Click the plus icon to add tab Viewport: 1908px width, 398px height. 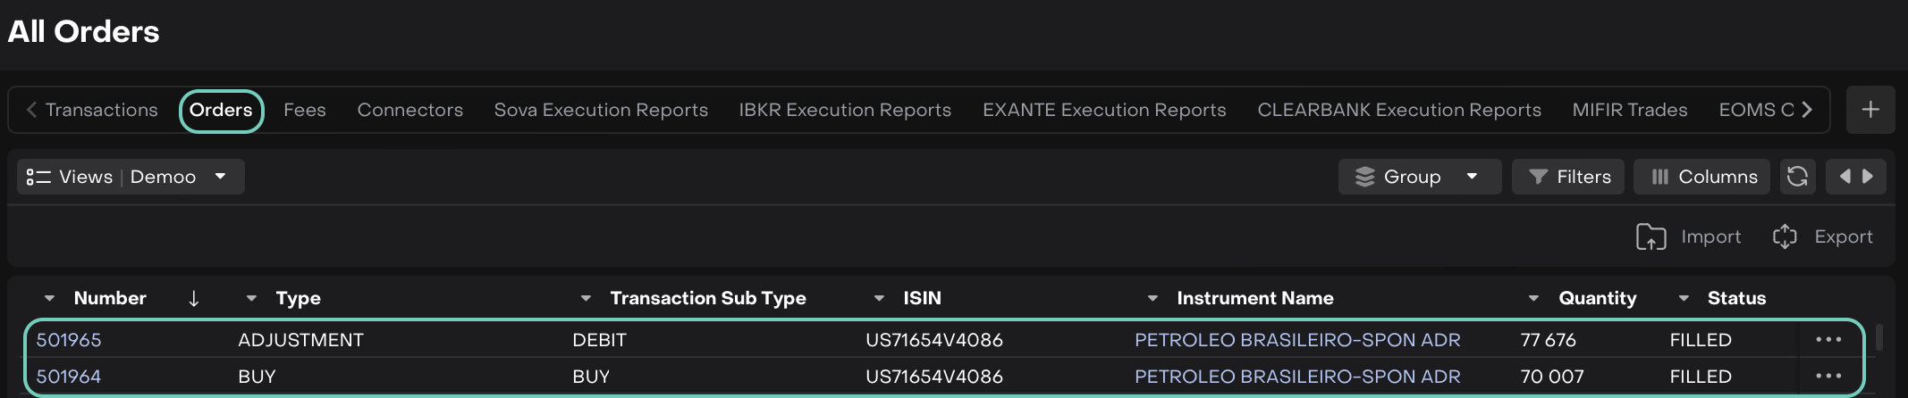tap(1870, 110)
